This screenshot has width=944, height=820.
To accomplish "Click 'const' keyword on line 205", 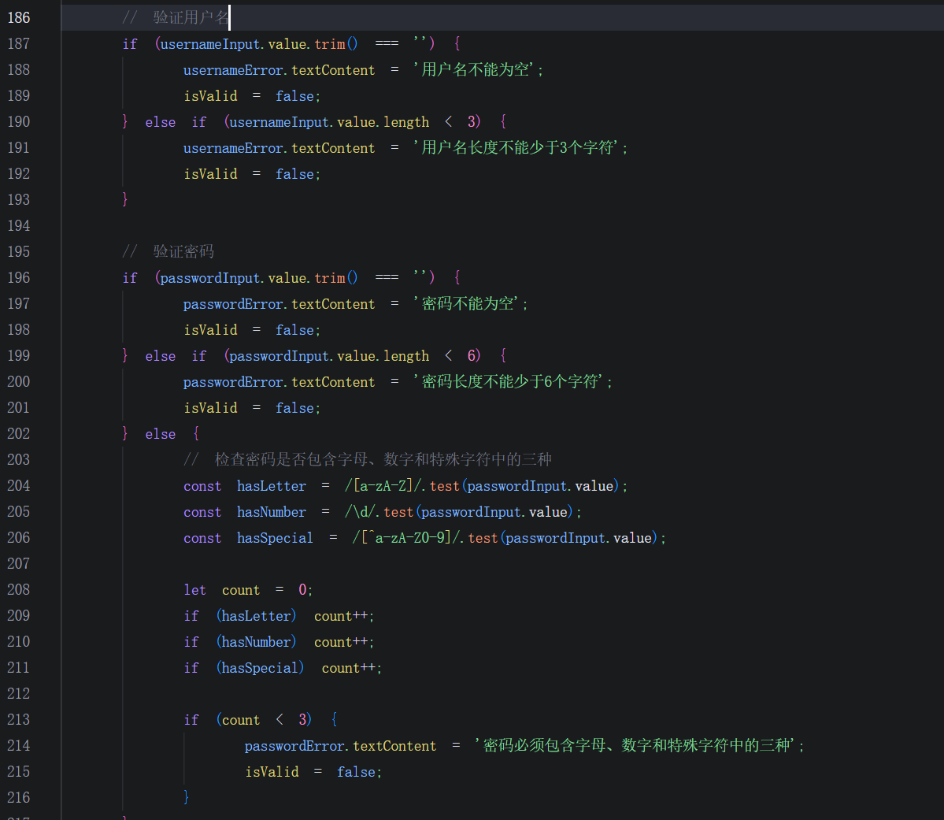I will click(x=202, y=512).
